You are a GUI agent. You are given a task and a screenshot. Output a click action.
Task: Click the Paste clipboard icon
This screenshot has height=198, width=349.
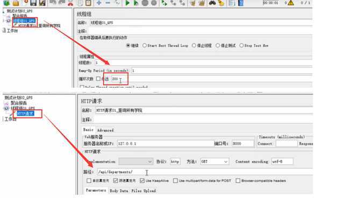88,3
